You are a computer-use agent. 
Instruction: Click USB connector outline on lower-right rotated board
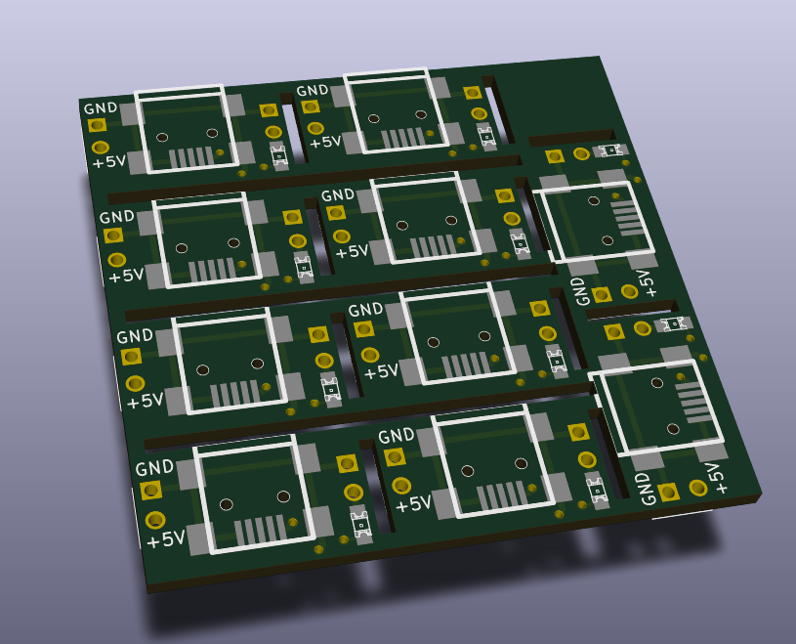[656, 408]
